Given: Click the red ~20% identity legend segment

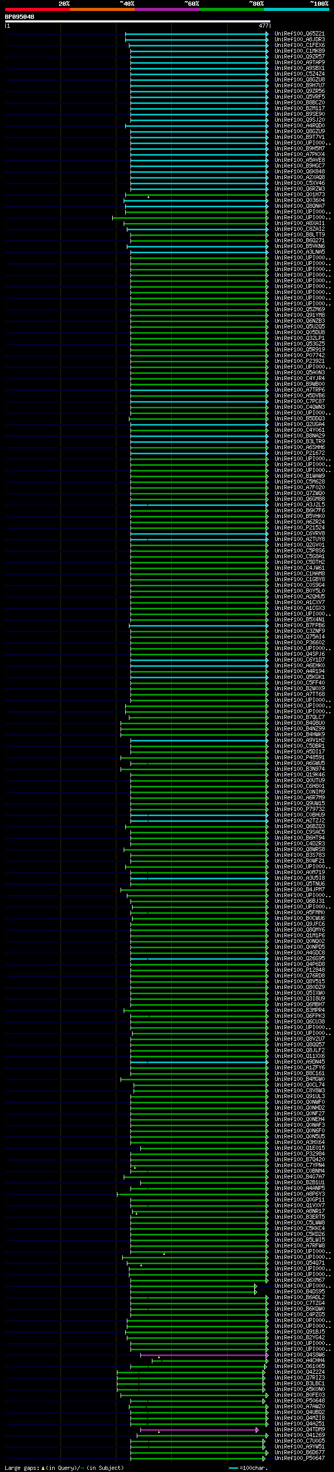Looking at the screenshot, I should [37, 9].
